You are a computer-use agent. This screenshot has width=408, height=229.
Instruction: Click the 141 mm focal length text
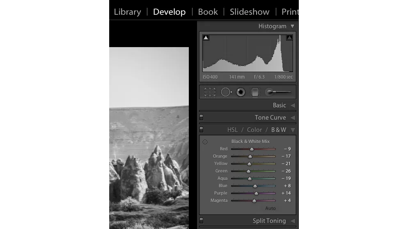coord(237,77)
